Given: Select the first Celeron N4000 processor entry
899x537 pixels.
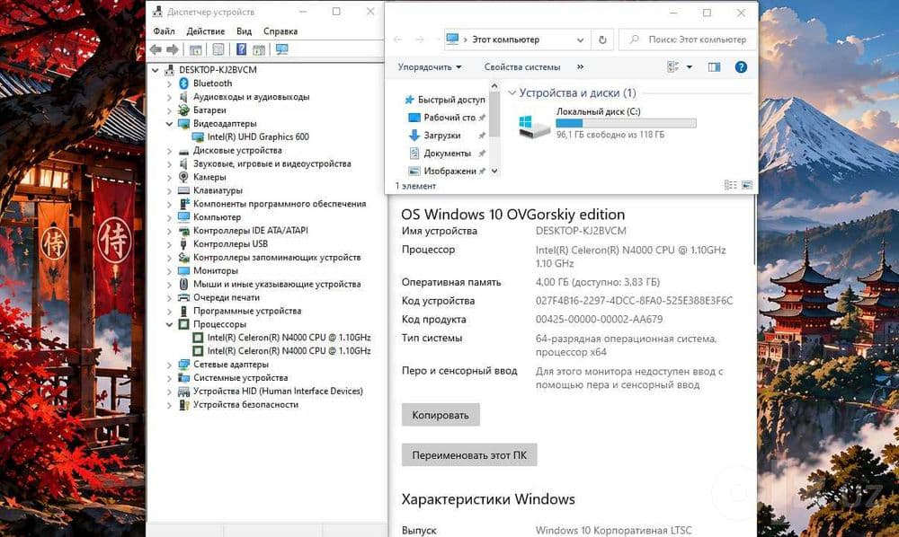Looking at the screenshot, I should pos(289,338).
